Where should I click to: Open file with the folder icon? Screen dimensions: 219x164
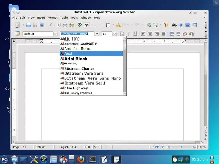[x=28, y=25]
